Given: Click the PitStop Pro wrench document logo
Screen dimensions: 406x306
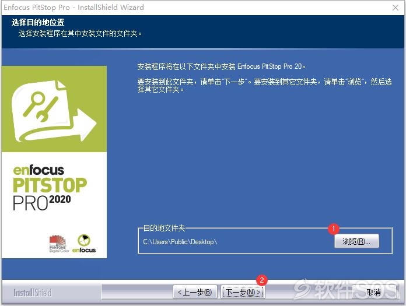Looking at the screenshot, I should click(54, 111).
